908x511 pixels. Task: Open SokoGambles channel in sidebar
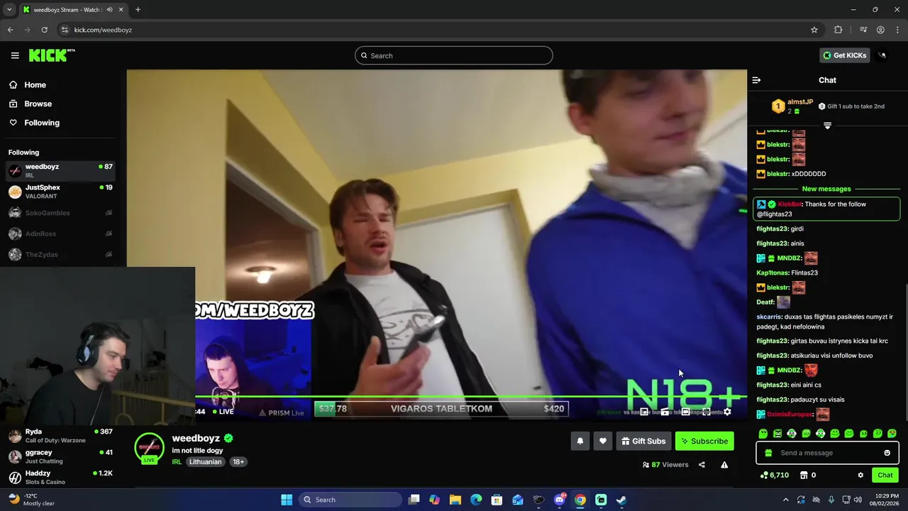62,213
